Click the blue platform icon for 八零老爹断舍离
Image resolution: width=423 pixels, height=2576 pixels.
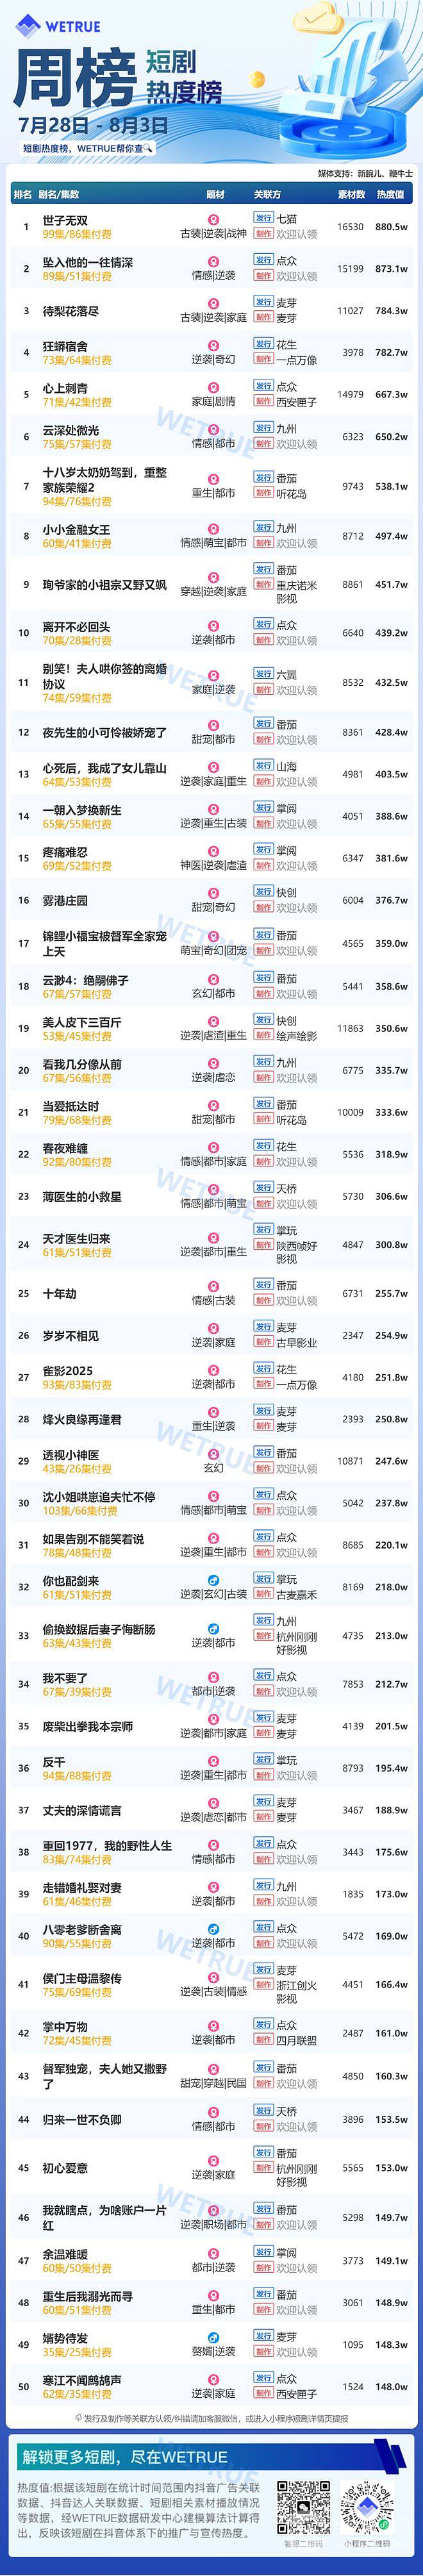(x=212, y=1929)
